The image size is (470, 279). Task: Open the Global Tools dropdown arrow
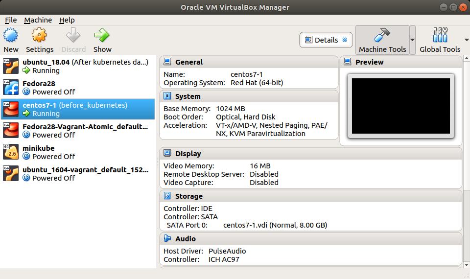pos(467,40)
